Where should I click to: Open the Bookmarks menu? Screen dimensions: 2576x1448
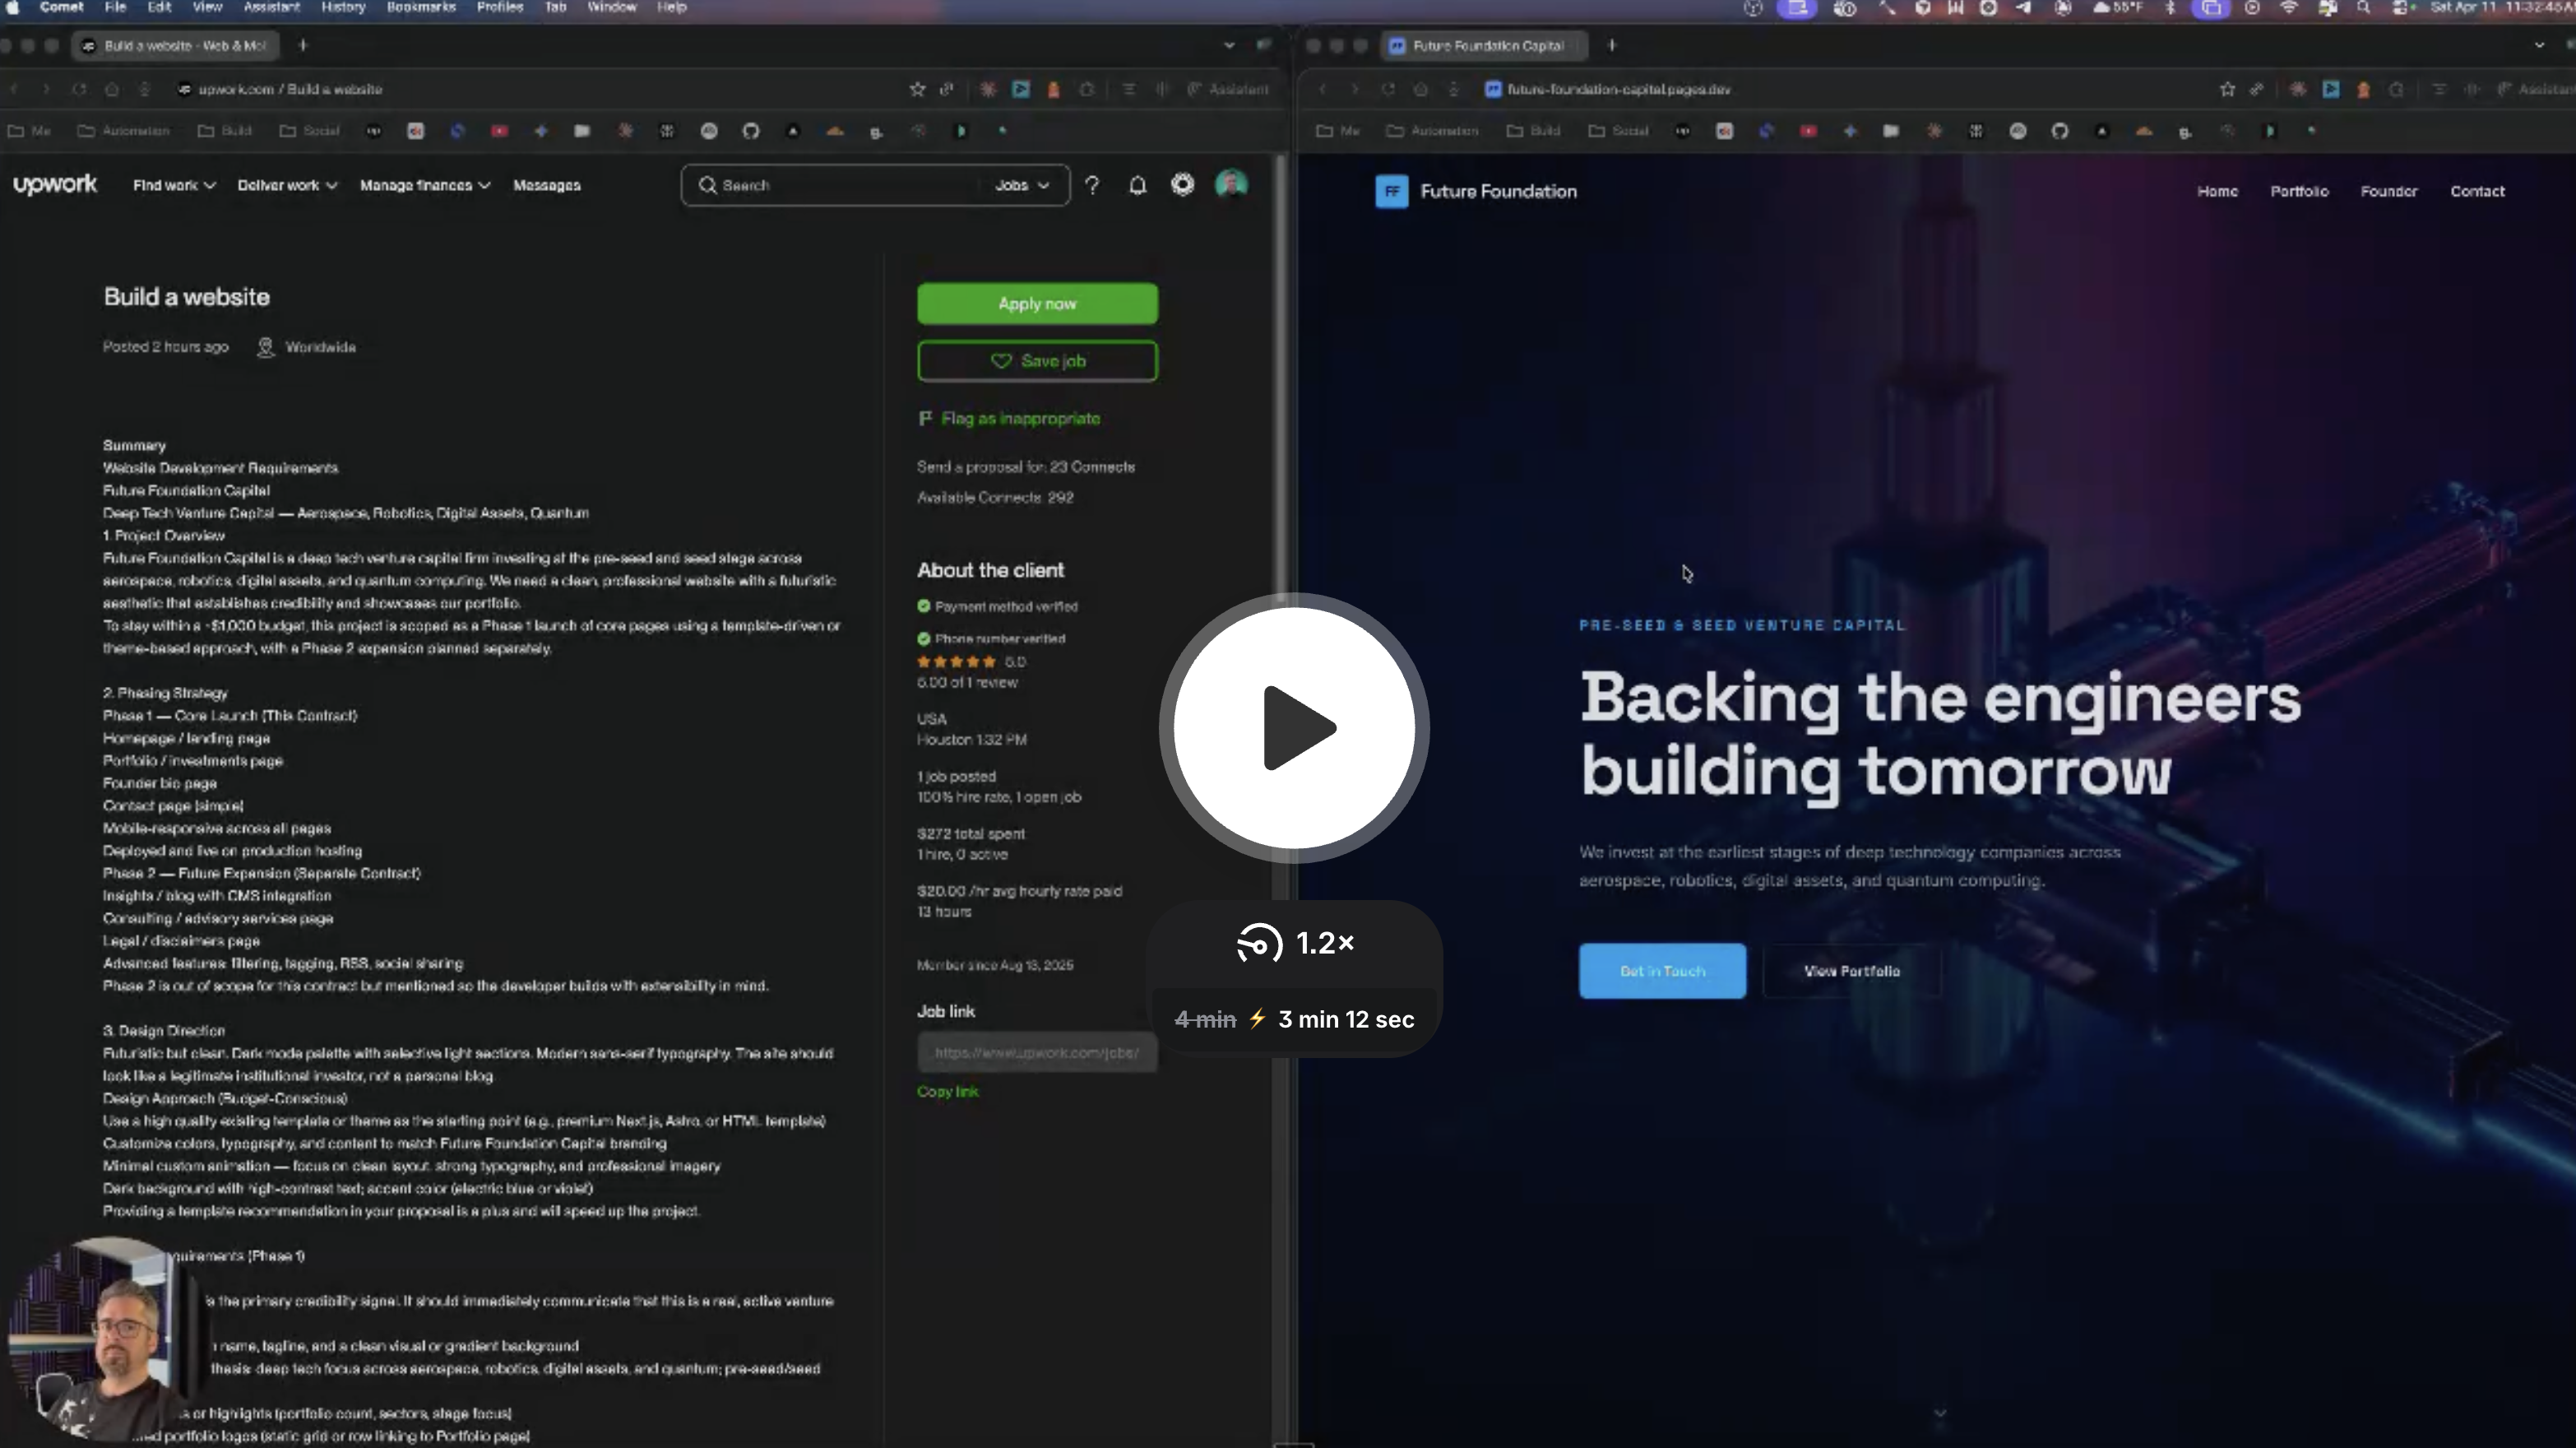(421, 7)
